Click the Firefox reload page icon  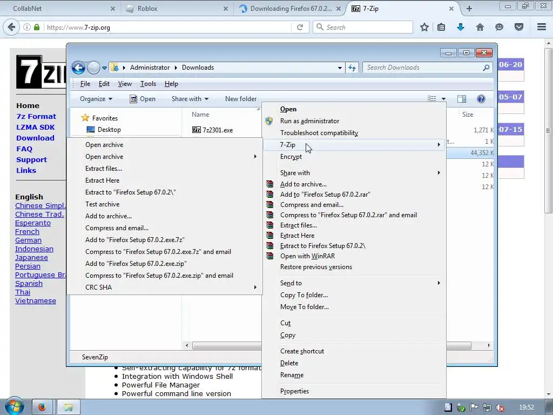[x=300, y=27]
